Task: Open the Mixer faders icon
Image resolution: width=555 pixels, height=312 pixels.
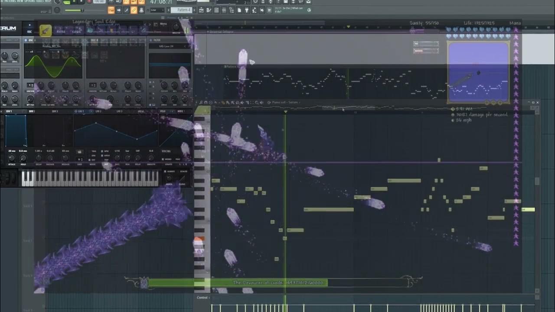Action: 224,10
